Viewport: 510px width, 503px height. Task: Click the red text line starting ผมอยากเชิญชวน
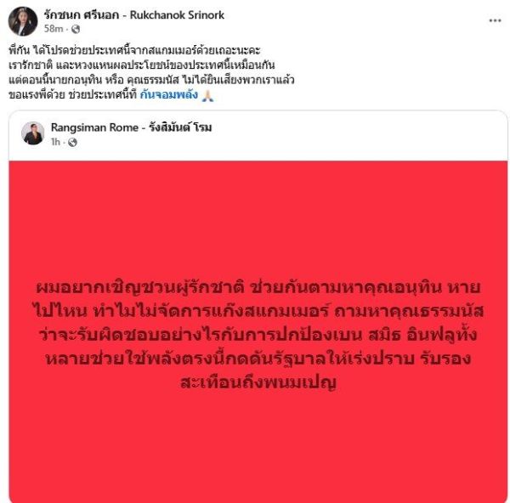click(258, 287)
